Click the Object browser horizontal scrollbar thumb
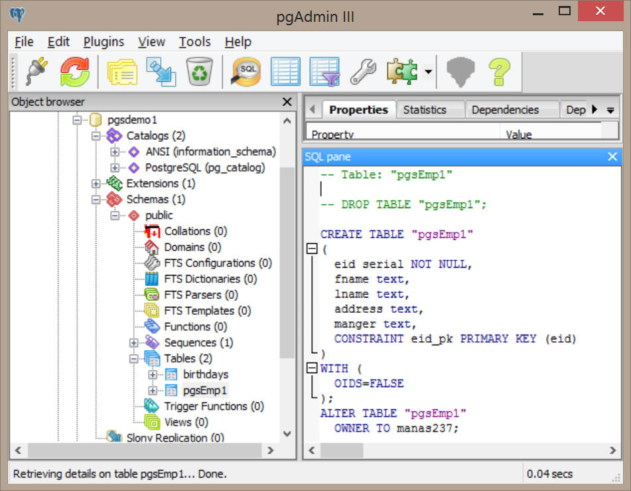Image resolution: width=631 pixels, height=491 pixels. click(145, 451)
